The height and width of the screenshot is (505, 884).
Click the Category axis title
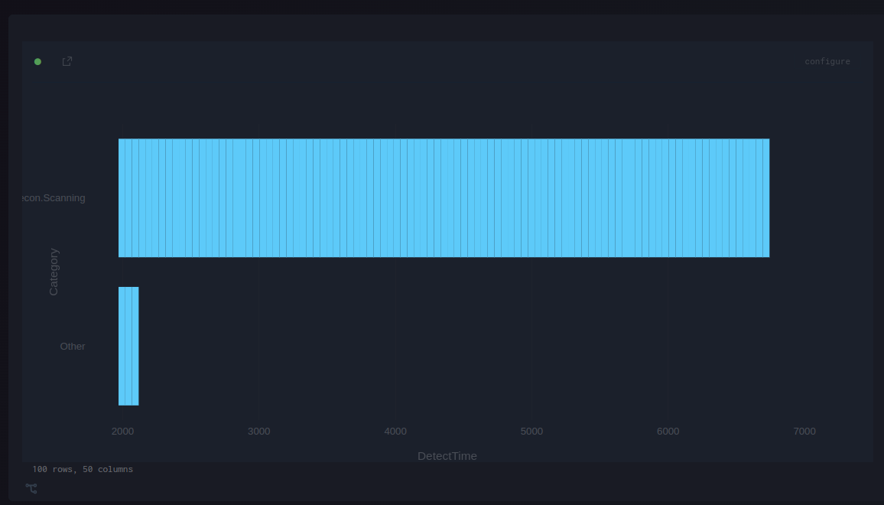tap(54, 272)
